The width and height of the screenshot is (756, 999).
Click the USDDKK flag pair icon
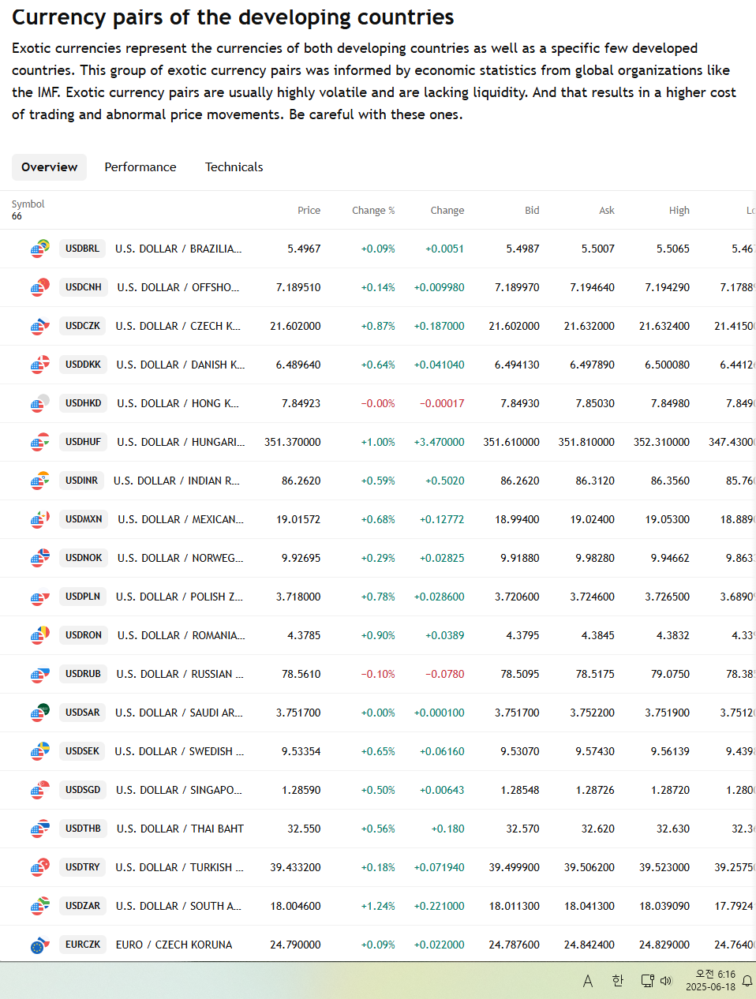(x=40, y=365)
